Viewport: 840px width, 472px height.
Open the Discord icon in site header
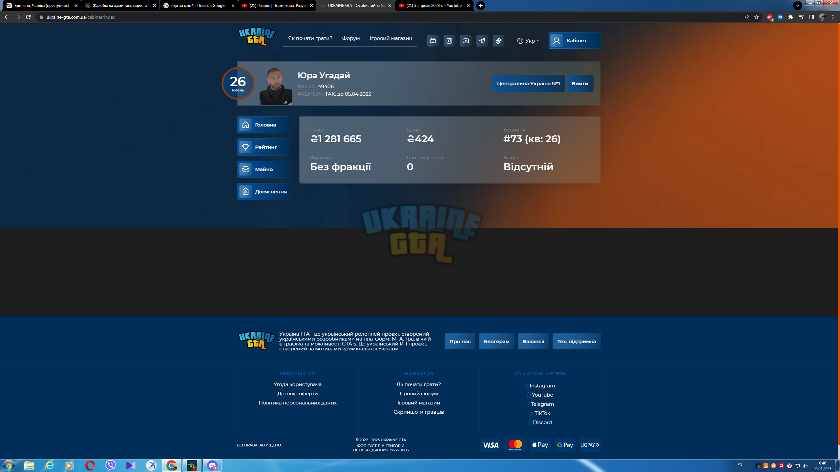point(433,41)
